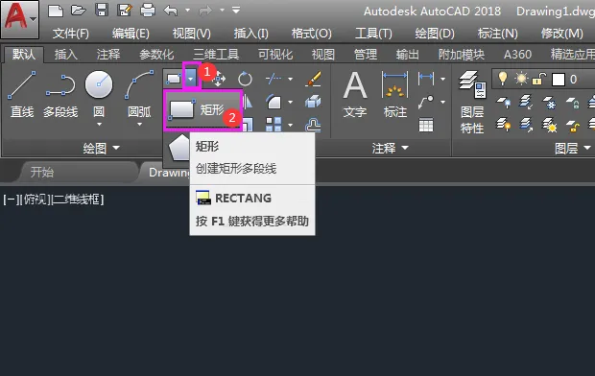Click the Open file folder icon
This screenshot has width=595, height=376.
click(78, 11)
